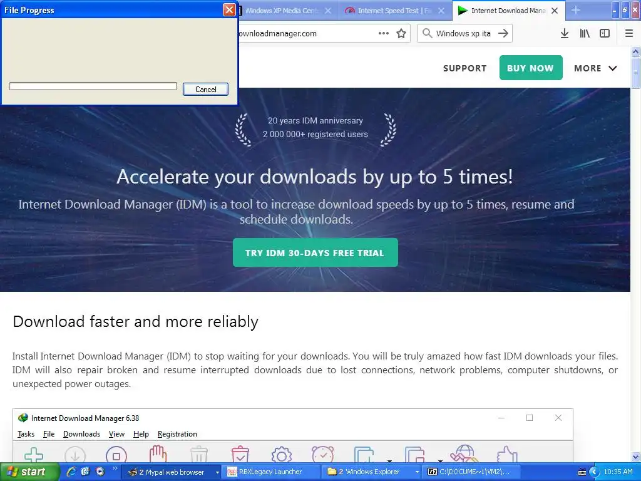Click the vertical scrollbar thumb
The width and height of the screenshot is (641, 481).
(636, 73)
